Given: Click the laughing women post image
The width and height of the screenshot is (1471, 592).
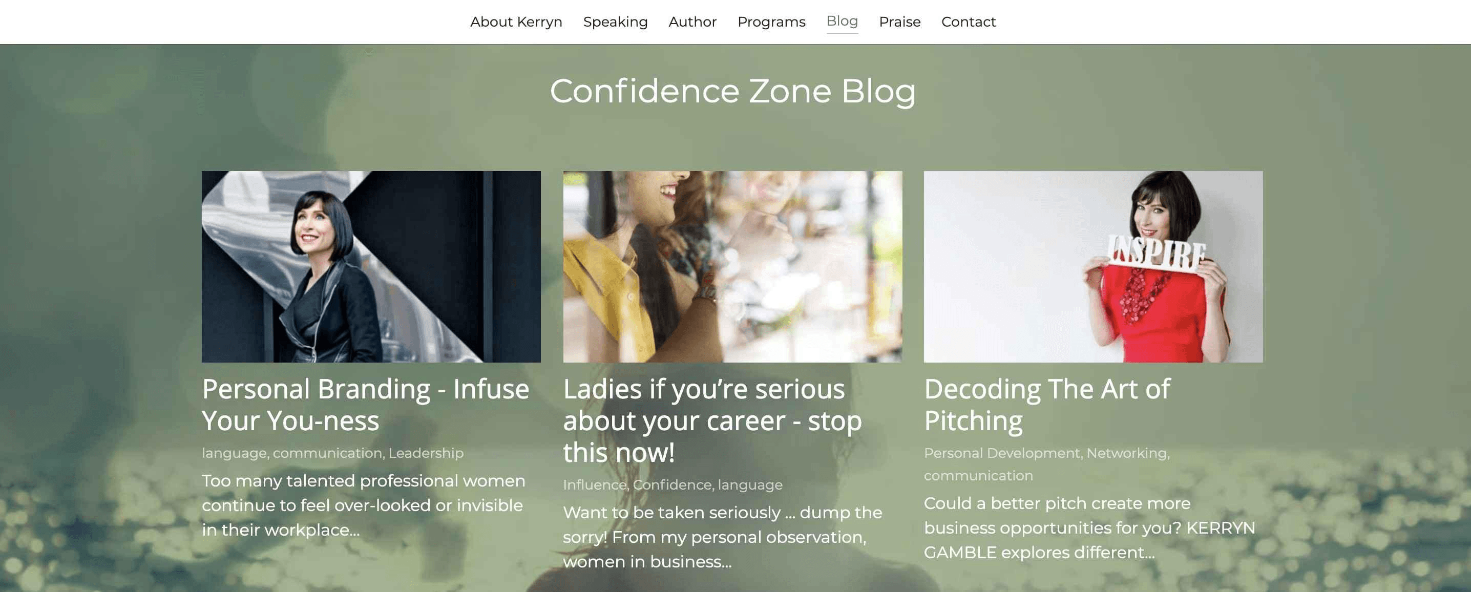Looking at the screenshot, I should [x=732, y=266].
